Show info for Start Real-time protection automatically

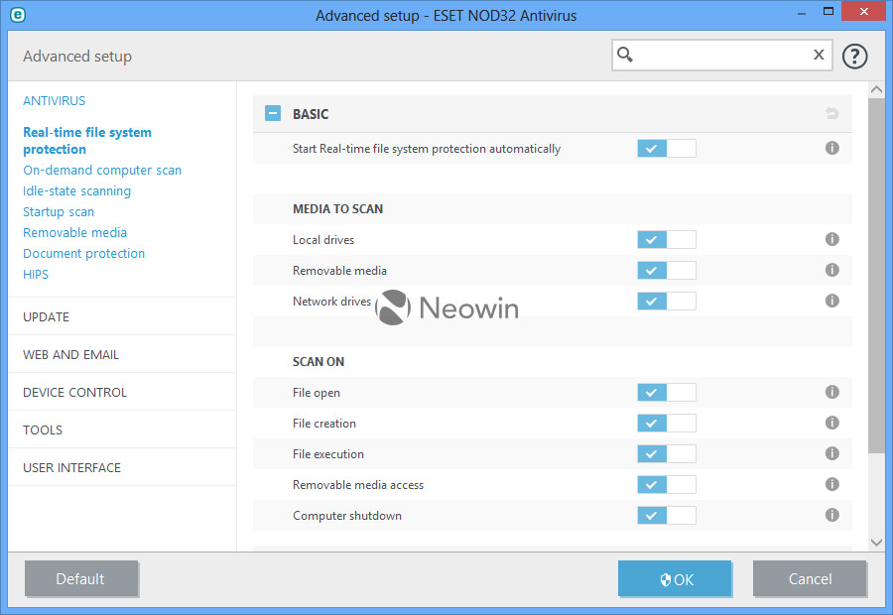(x=832, y=148)
